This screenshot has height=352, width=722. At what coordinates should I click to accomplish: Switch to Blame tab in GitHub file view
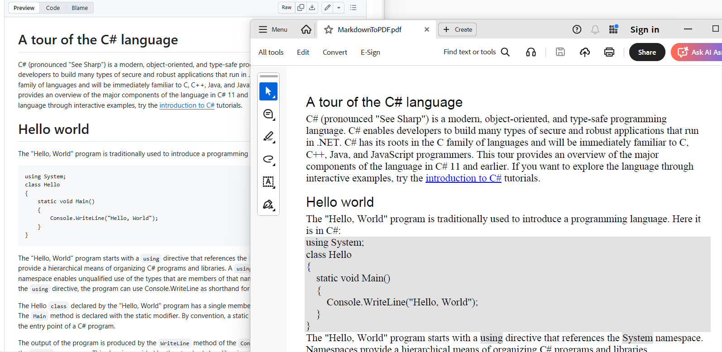(x=80, y=8)
